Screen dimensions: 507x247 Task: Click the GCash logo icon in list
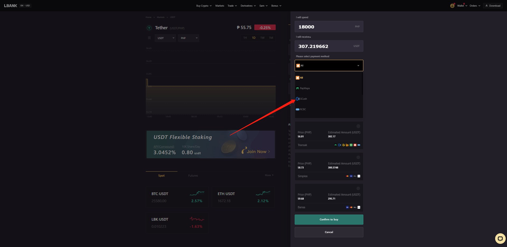(298, 99)
